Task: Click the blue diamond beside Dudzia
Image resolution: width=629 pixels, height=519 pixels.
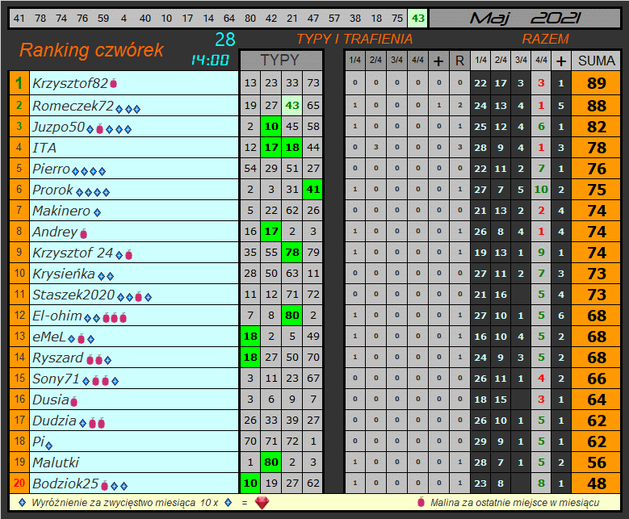Action: click(82, 423)
